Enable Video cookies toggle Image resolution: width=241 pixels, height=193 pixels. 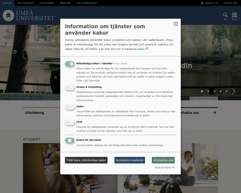pos(69,107)
